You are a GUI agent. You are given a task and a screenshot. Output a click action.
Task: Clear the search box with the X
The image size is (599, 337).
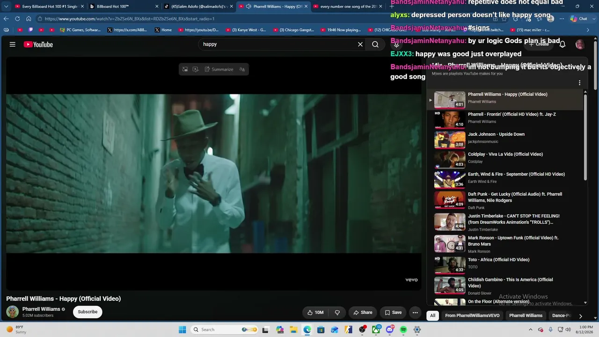(360, 44)
